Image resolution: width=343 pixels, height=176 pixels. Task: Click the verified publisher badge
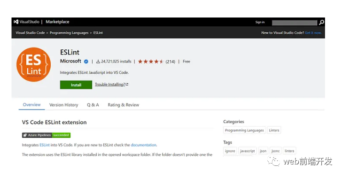pos(86,62)
